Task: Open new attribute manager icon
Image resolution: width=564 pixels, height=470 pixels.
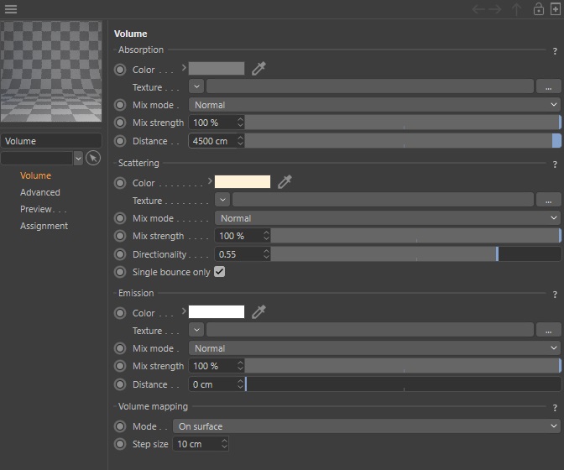Action: tap(556, 9)
